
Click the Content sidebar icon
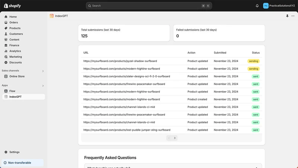(x=6, y=40)
